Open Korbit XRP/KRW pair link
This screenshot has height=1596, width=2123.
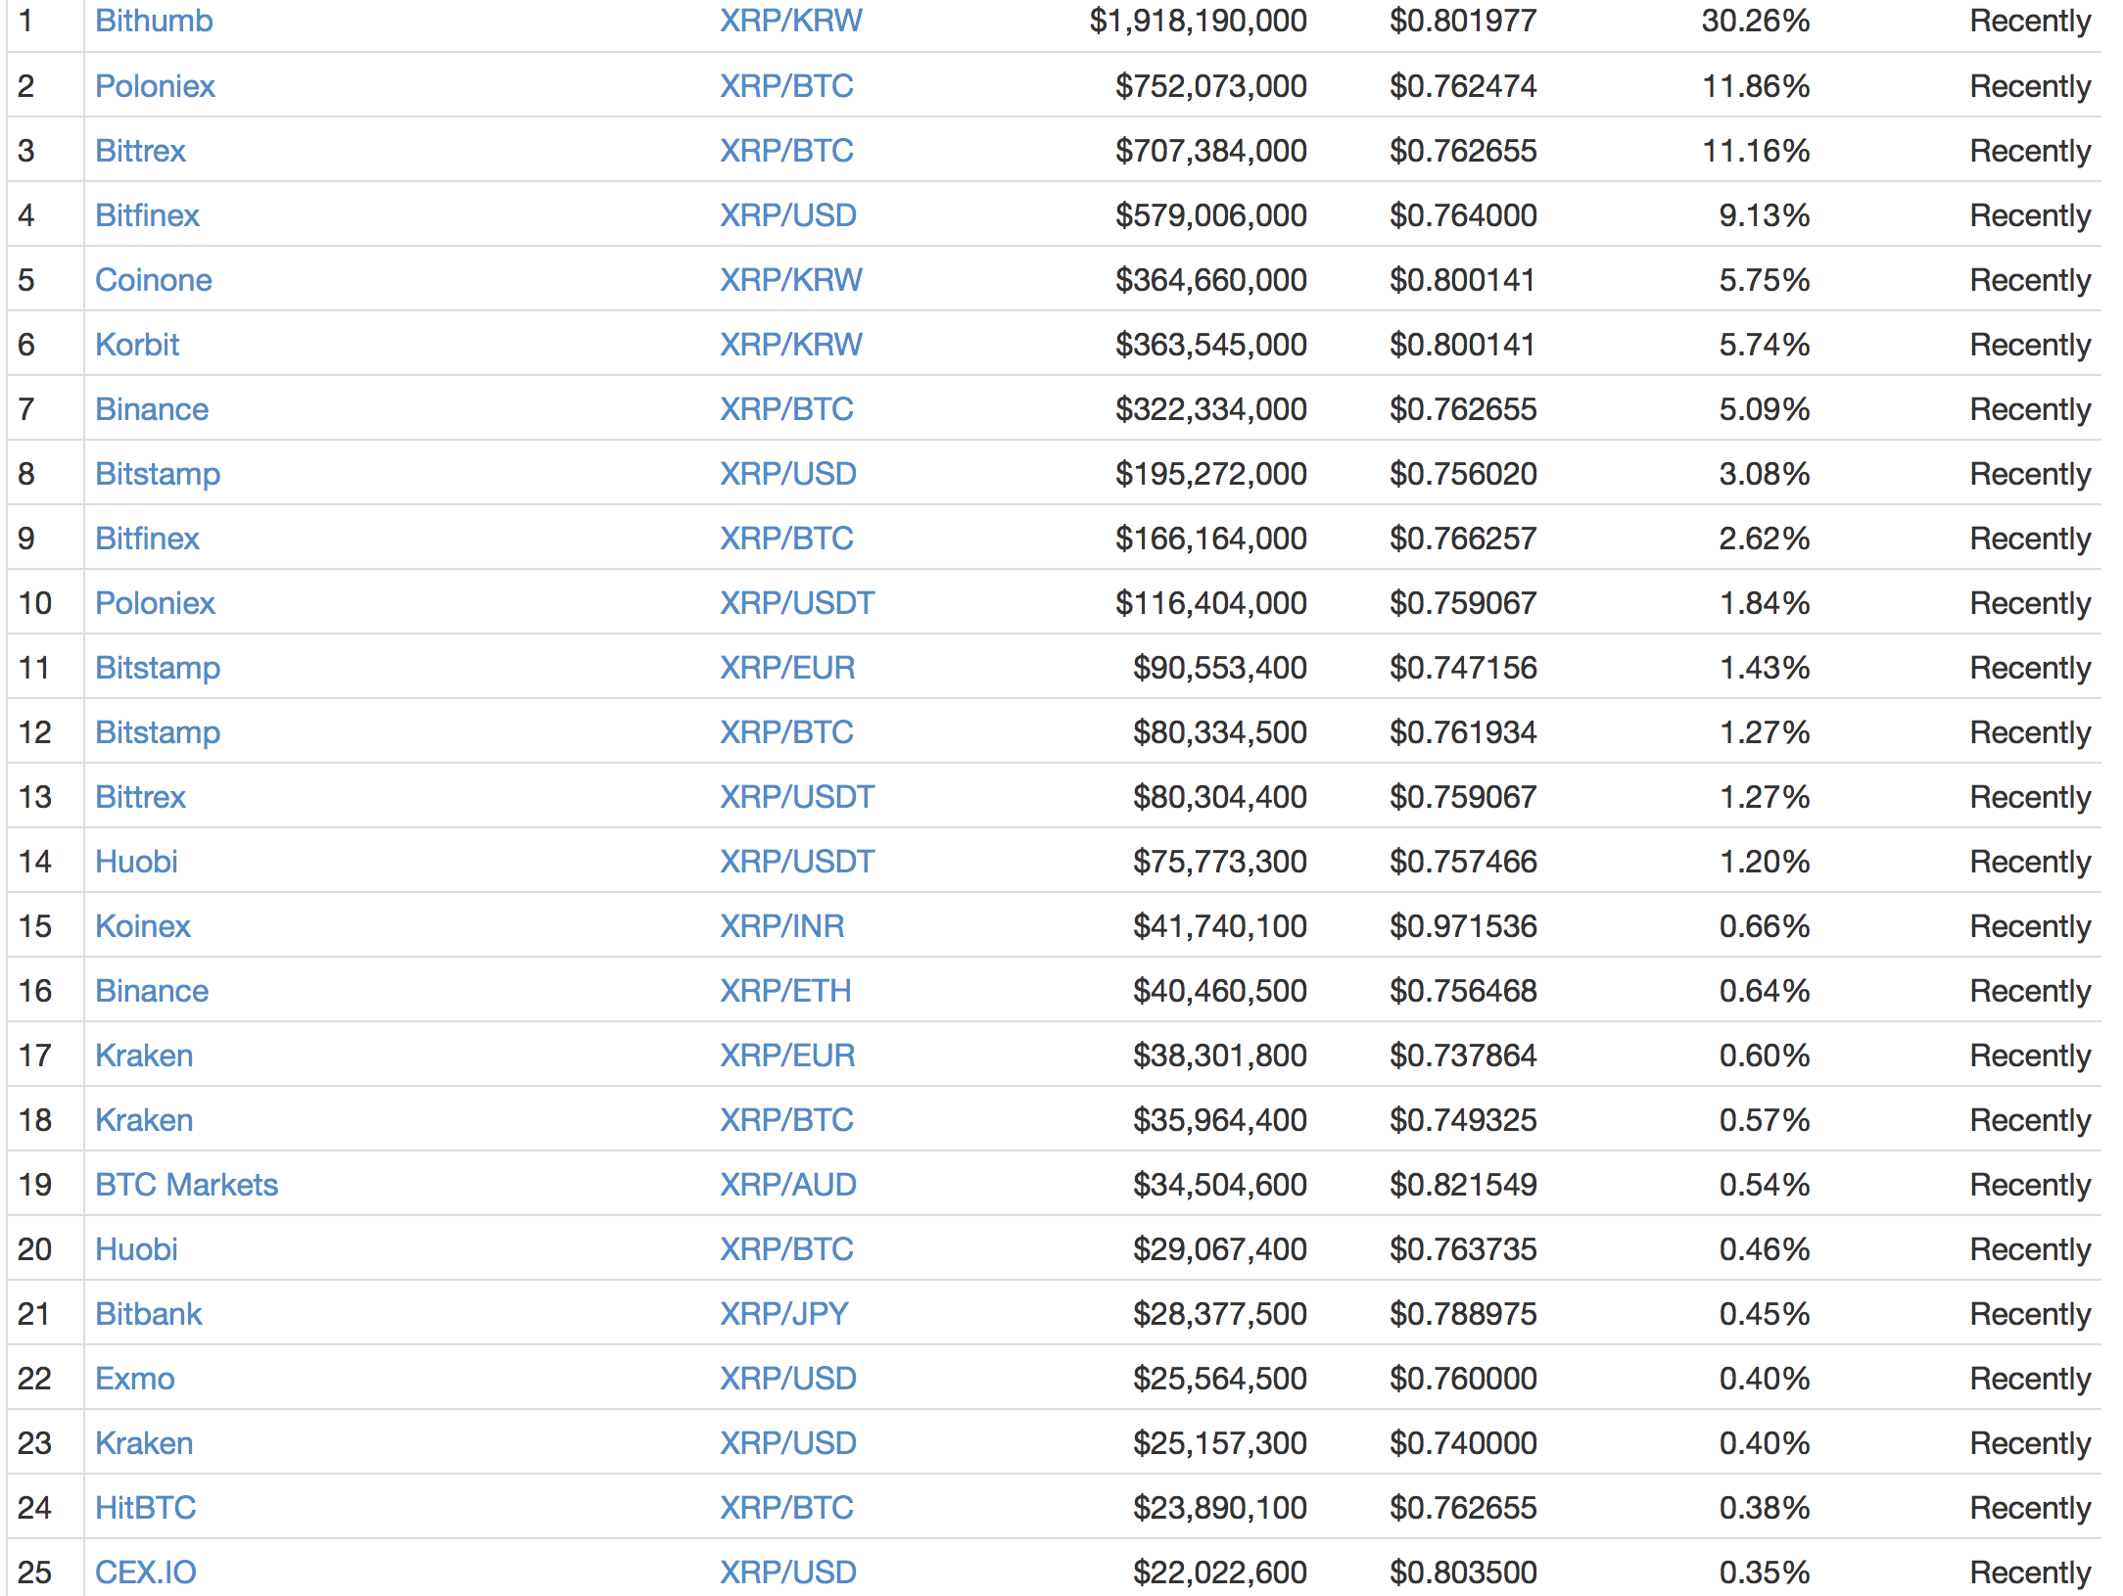coord(790,344)
